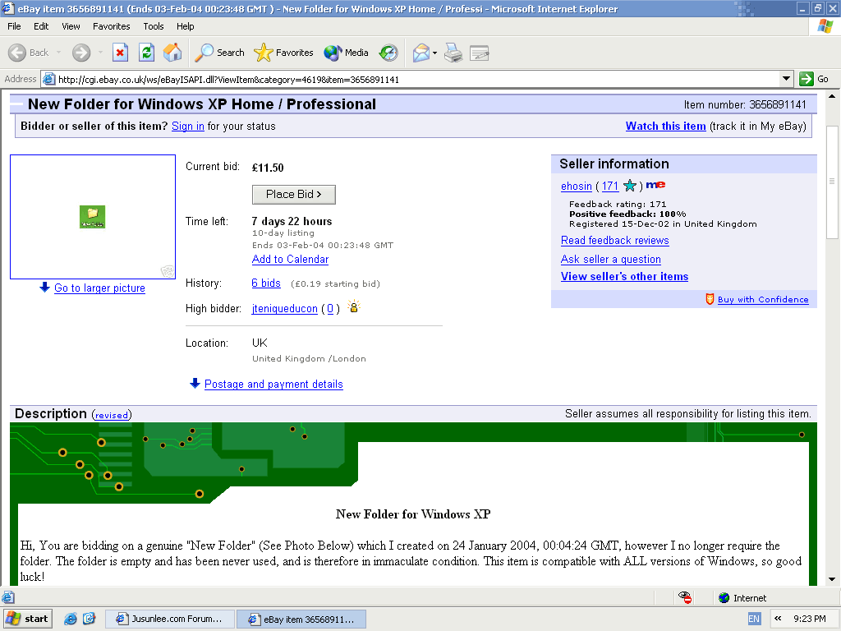Open the File menu
841x631 pixels.
tap(14, 26)
